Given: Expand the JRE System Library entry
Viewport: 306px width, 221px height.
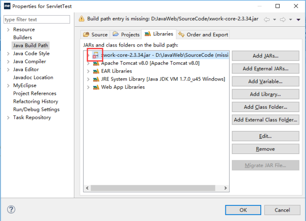Looking at the screenshot, I should [x=88, y=79].
